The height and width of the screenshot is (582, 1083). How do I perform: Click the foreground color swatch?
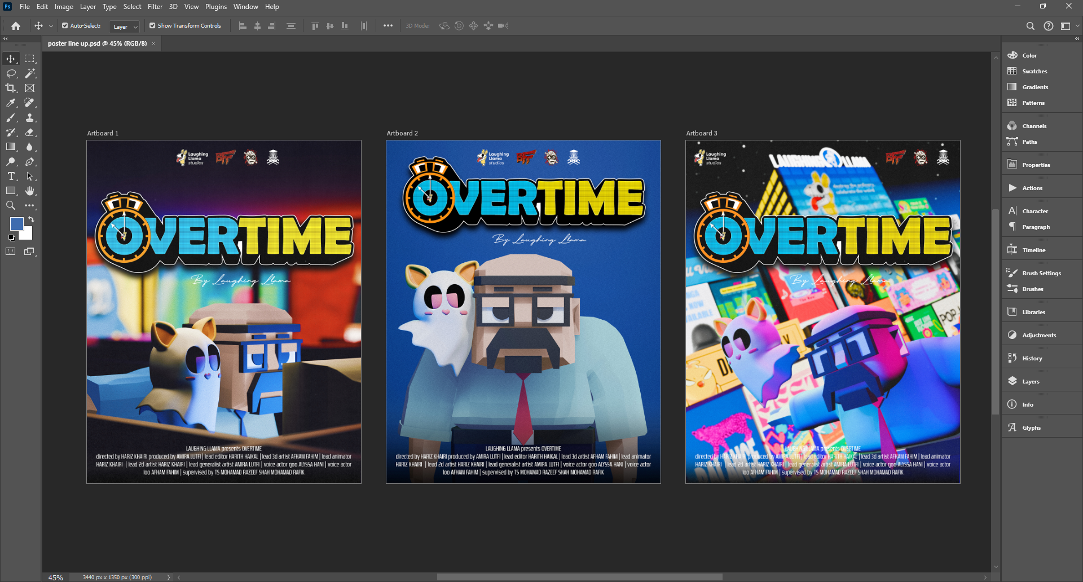click(16, 224)
